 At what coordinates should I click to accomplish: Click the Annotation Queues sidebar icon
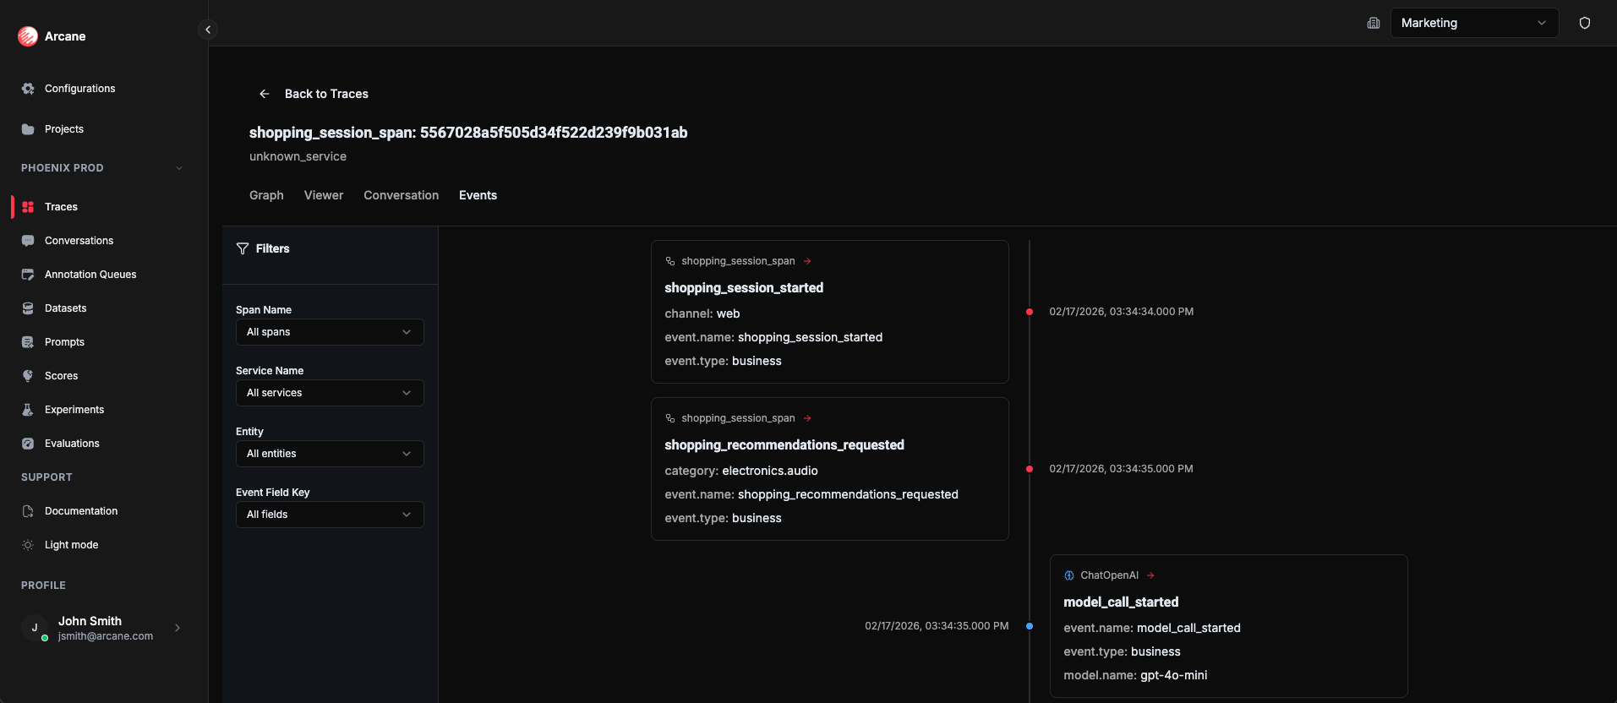click(x=28, y=275)
